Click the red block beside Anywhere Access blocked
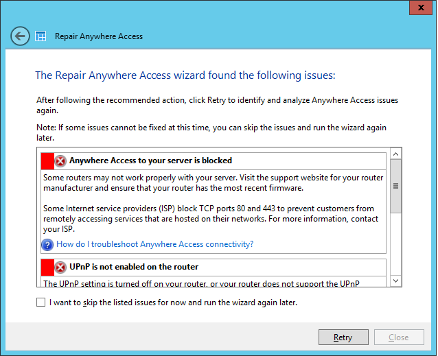438x356 pixels. click(x=47, y=161)
